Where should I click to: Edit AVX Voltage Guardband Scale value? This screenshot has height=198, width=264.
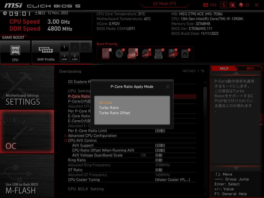[x=159, y=155]
